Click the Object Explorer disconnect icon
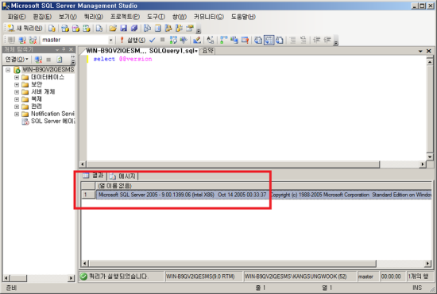This screenshot has height=294, width=437. [x=38, y=60]
